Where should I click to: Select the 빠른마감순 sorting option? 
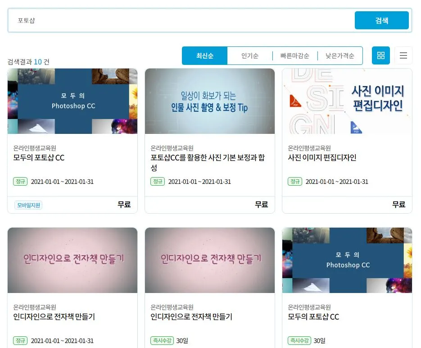[x=295, y=55]
